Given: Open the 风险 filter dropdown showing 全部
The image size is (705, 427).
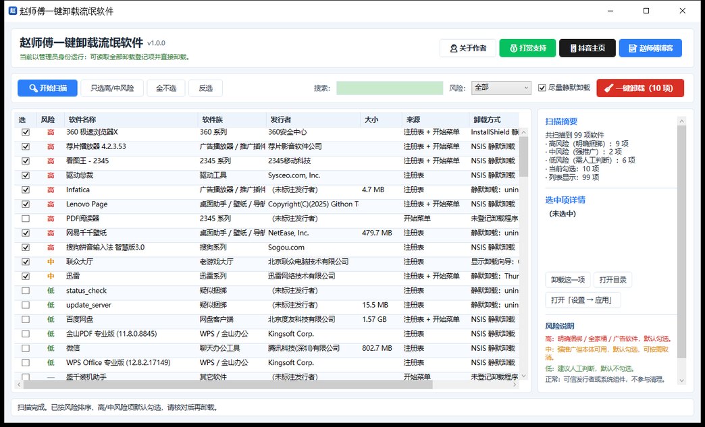Looking at the screenshot, I should pyautogui.click(x=501, y=88).
